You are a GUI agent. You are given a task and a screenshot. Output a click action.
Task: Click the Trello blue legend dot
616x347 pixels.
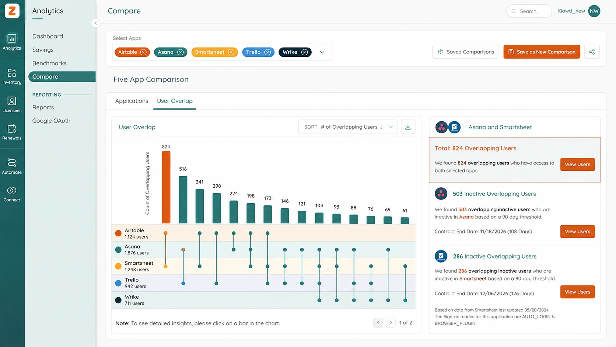coord(118,283)
